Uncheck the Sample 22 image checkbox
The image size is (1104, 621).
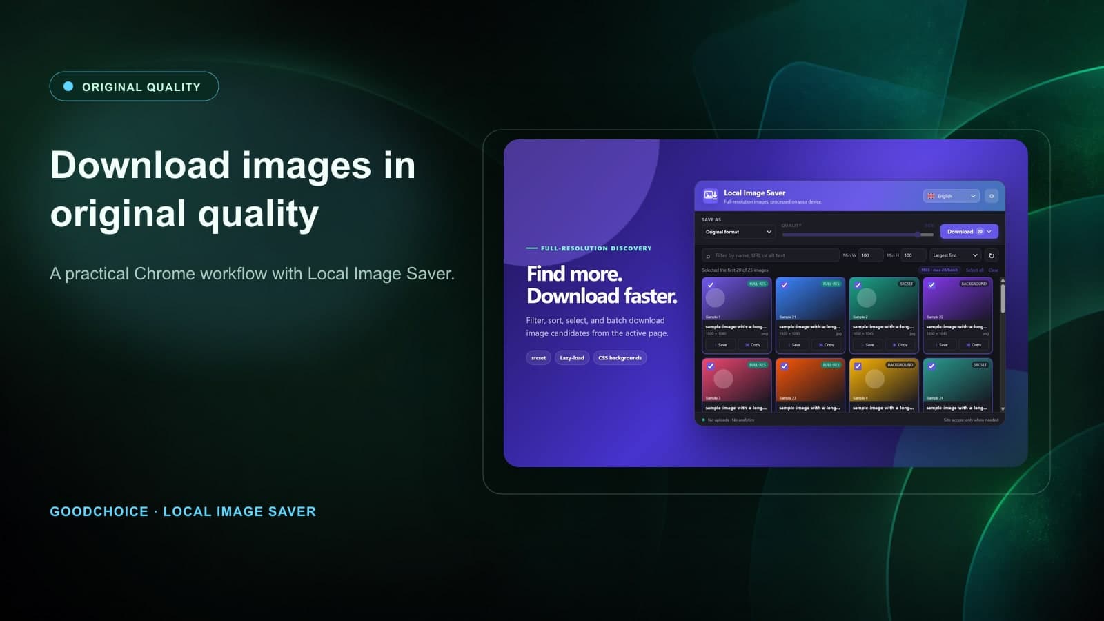point(931,285)
